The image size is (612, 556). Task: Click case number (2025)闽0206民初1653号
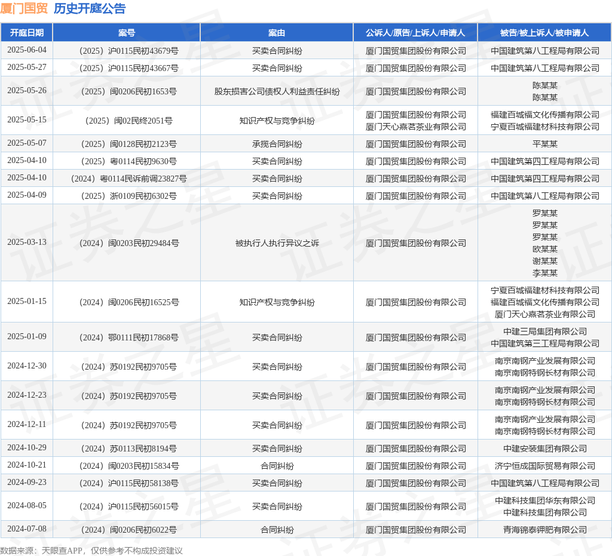[x=129, y=91]
